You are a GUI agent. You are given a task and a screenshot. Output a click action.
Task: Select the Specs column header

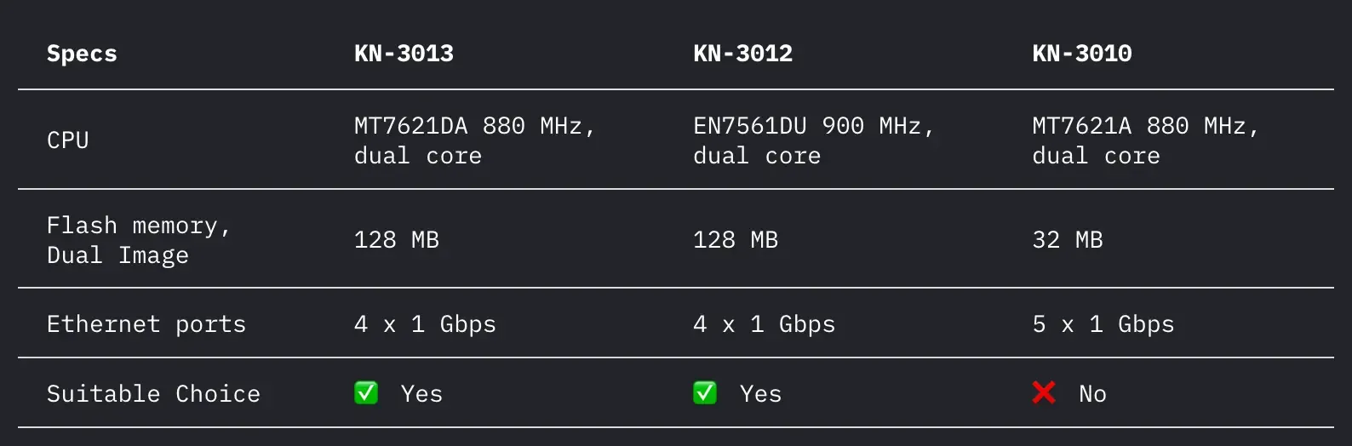click(x=82, y=54)
